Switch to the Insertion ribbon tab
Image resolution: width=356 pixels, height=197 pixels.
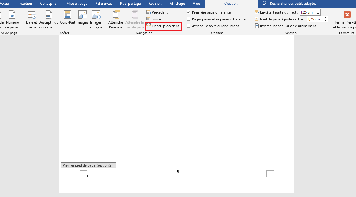25,4
